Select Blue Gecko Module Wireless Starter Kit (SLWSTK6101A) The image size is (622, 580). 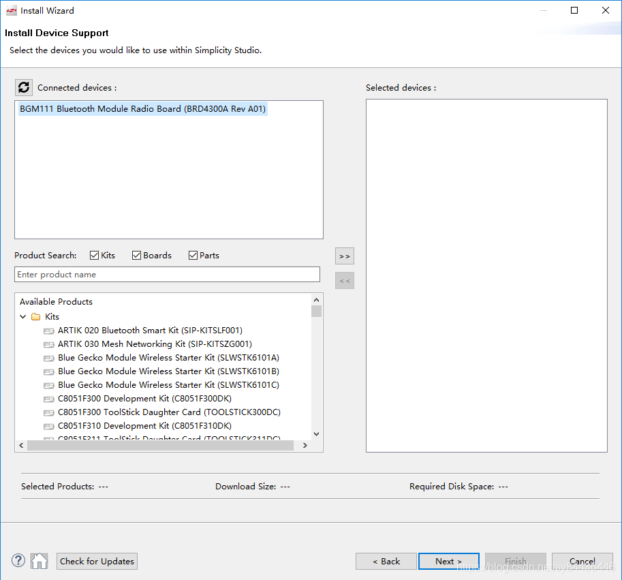[168, 358]
